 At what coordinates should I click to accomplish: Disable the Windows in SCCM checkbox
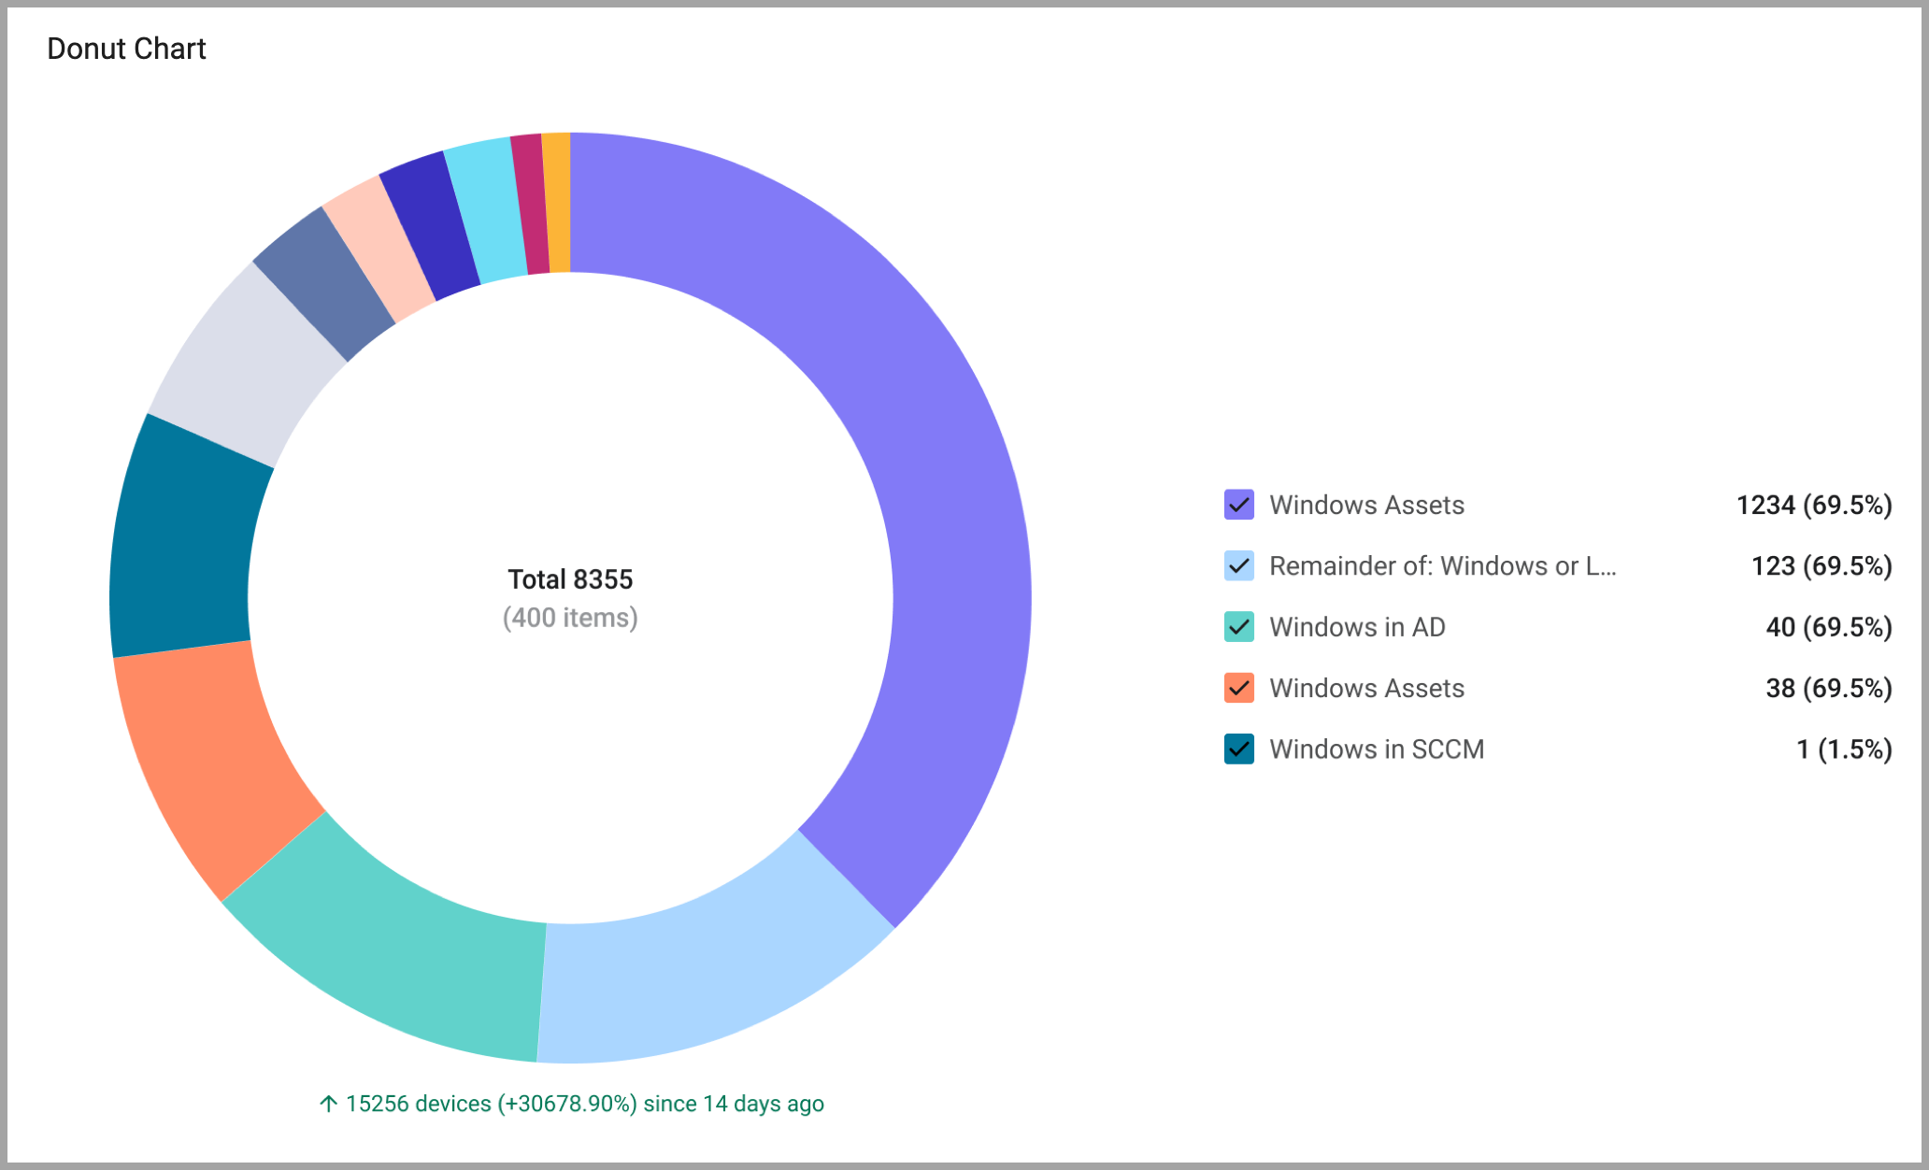click(1238, 749)
